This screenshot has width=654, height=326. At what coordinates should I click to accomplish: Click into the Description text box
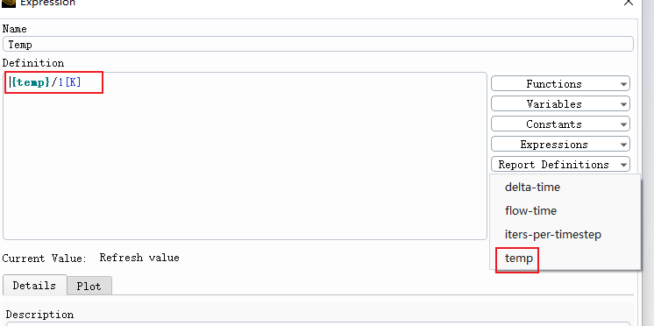point(318,323)
